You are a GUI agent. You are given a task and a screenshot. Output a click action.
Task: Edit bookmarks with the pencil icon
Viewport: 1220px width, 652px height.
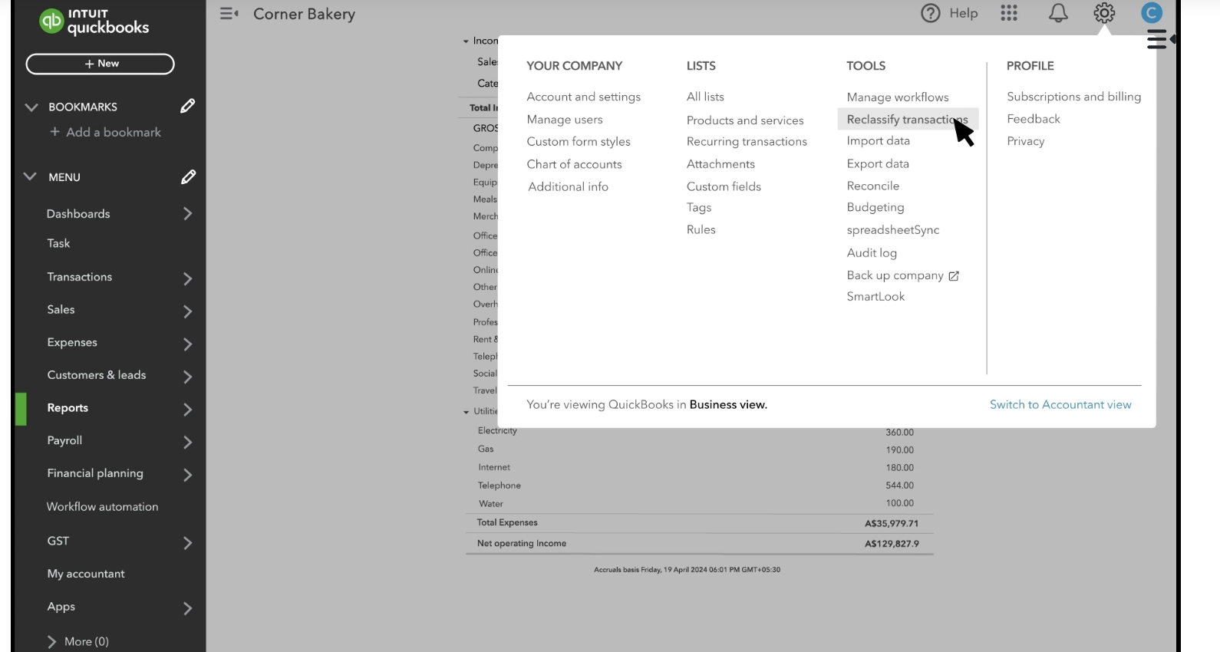tap(187, 106)
